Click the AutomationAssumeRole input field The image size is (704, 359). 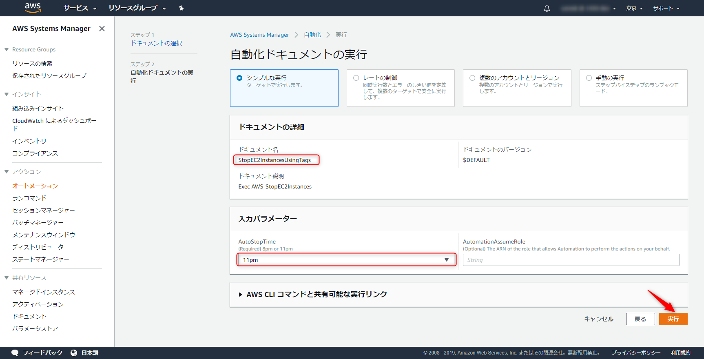click(571, 260)
